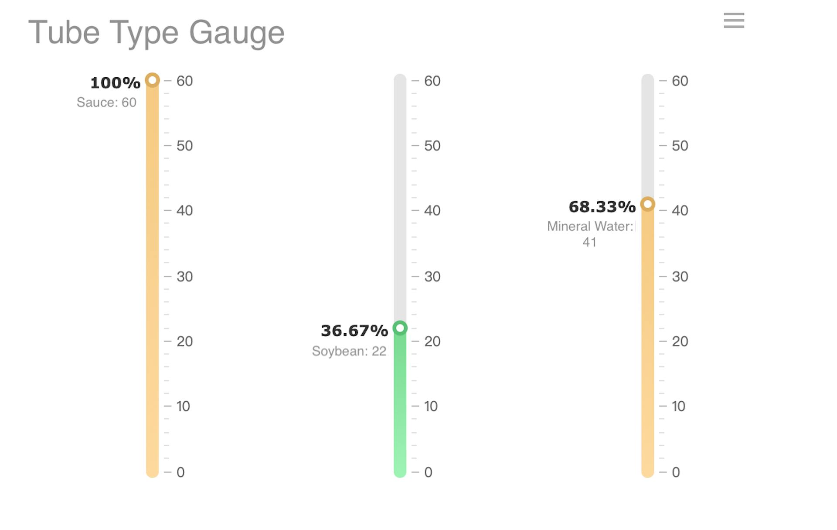Click the Mineral Water gauge pointer handle
Image resolution: width=837 pixels, height=530 pixels.
[x=647, y=203]
